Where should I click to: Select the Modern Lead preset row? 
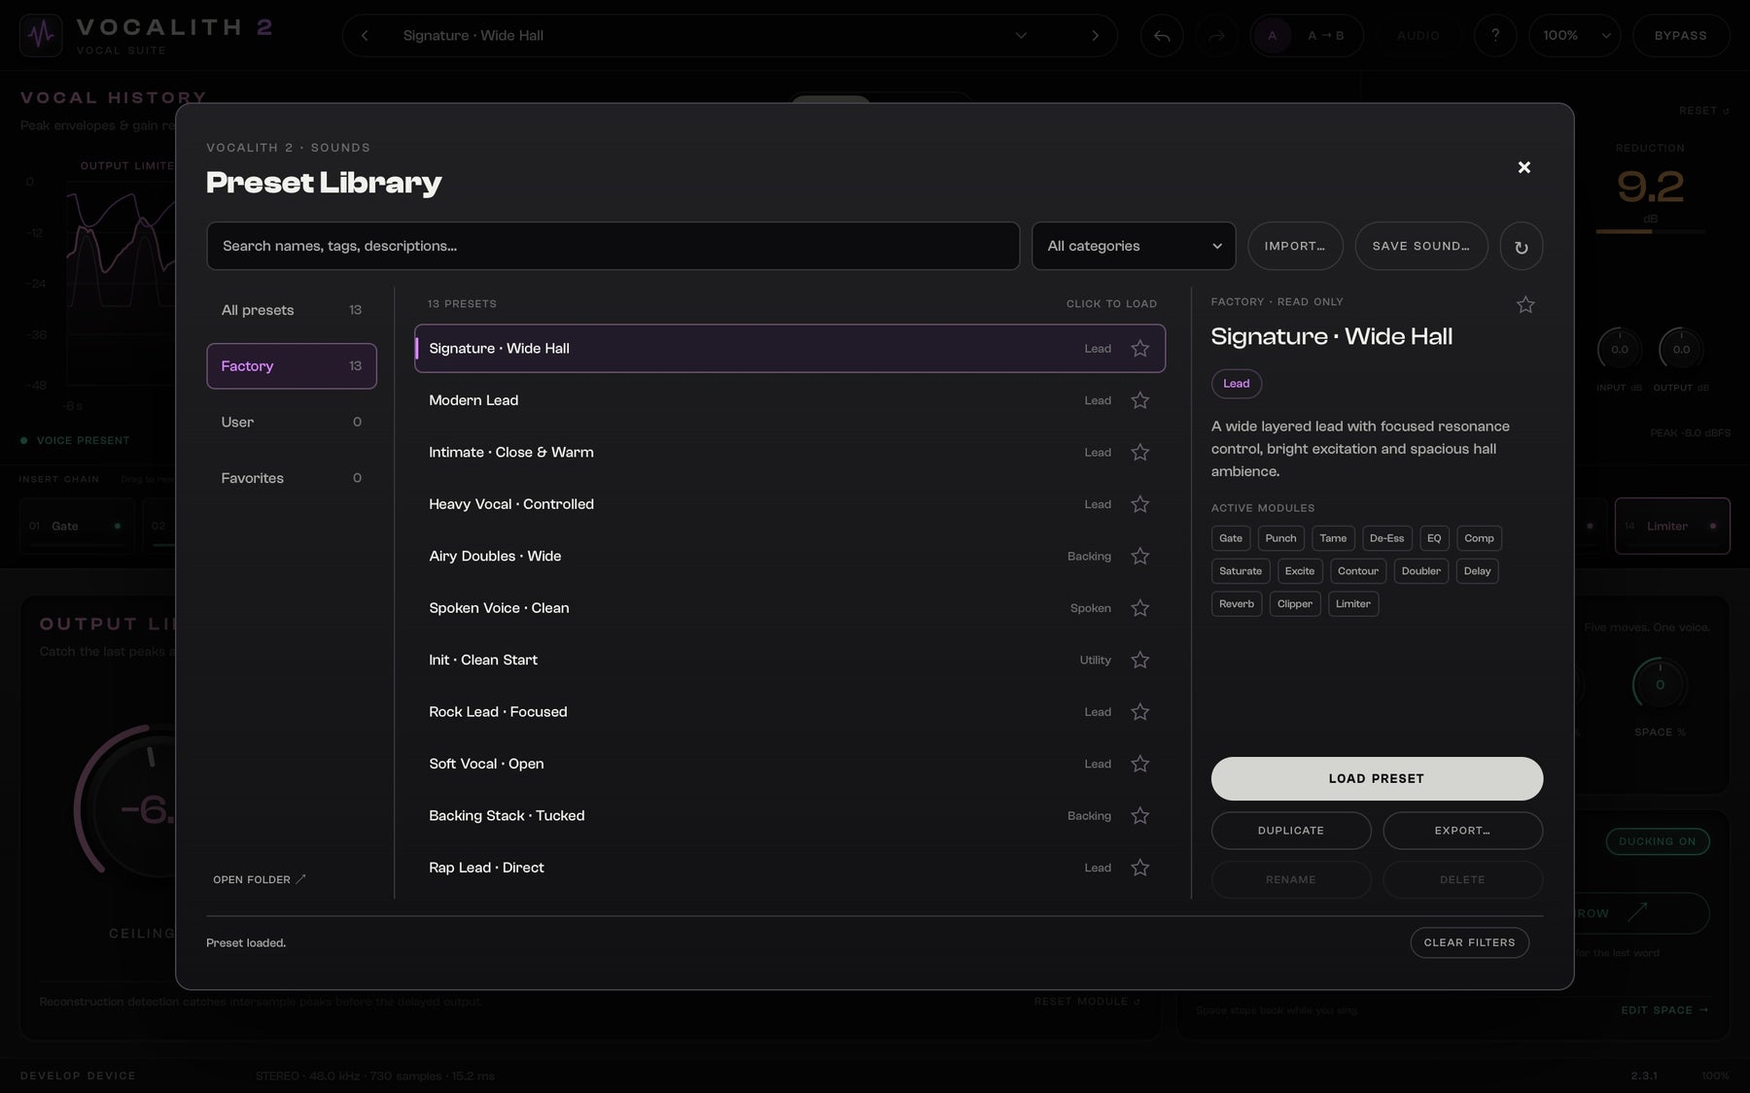(789, 400)
